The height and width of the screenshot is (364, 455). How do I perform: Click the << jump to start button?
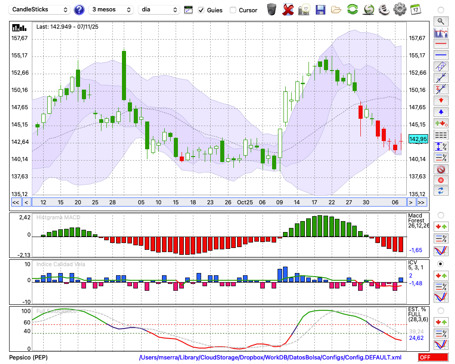(15, 202)
